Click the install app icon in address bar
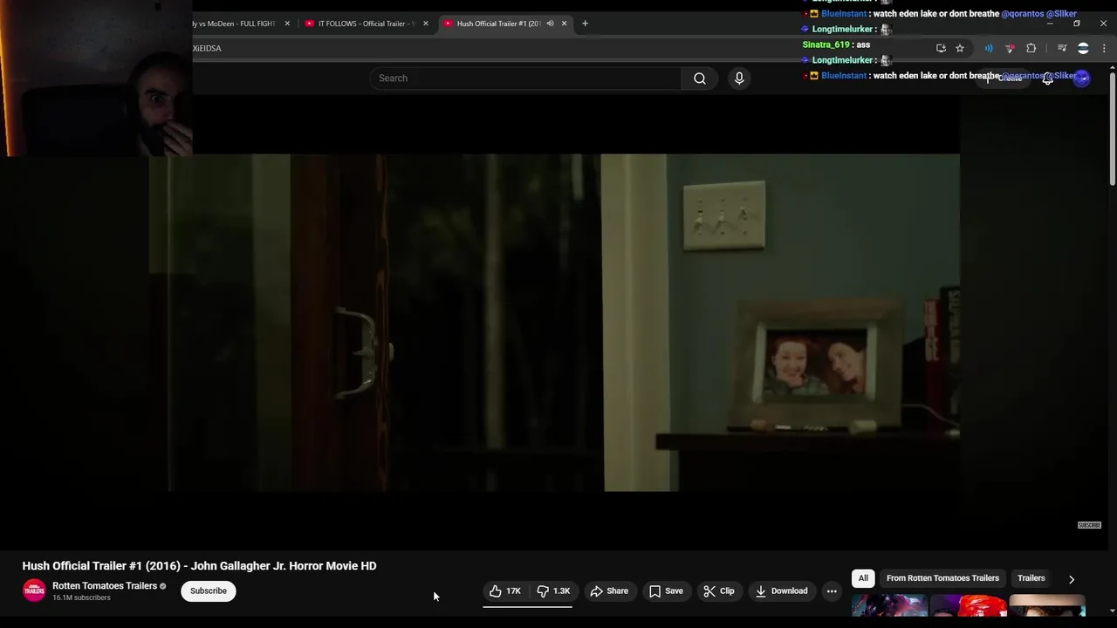 [941, 48]
